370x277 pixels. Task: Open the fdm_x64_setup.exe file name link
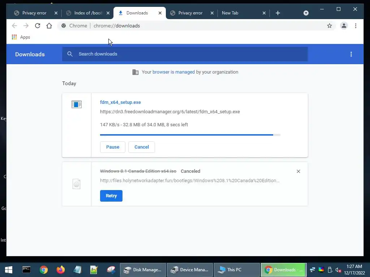click(x=120, y=102)
